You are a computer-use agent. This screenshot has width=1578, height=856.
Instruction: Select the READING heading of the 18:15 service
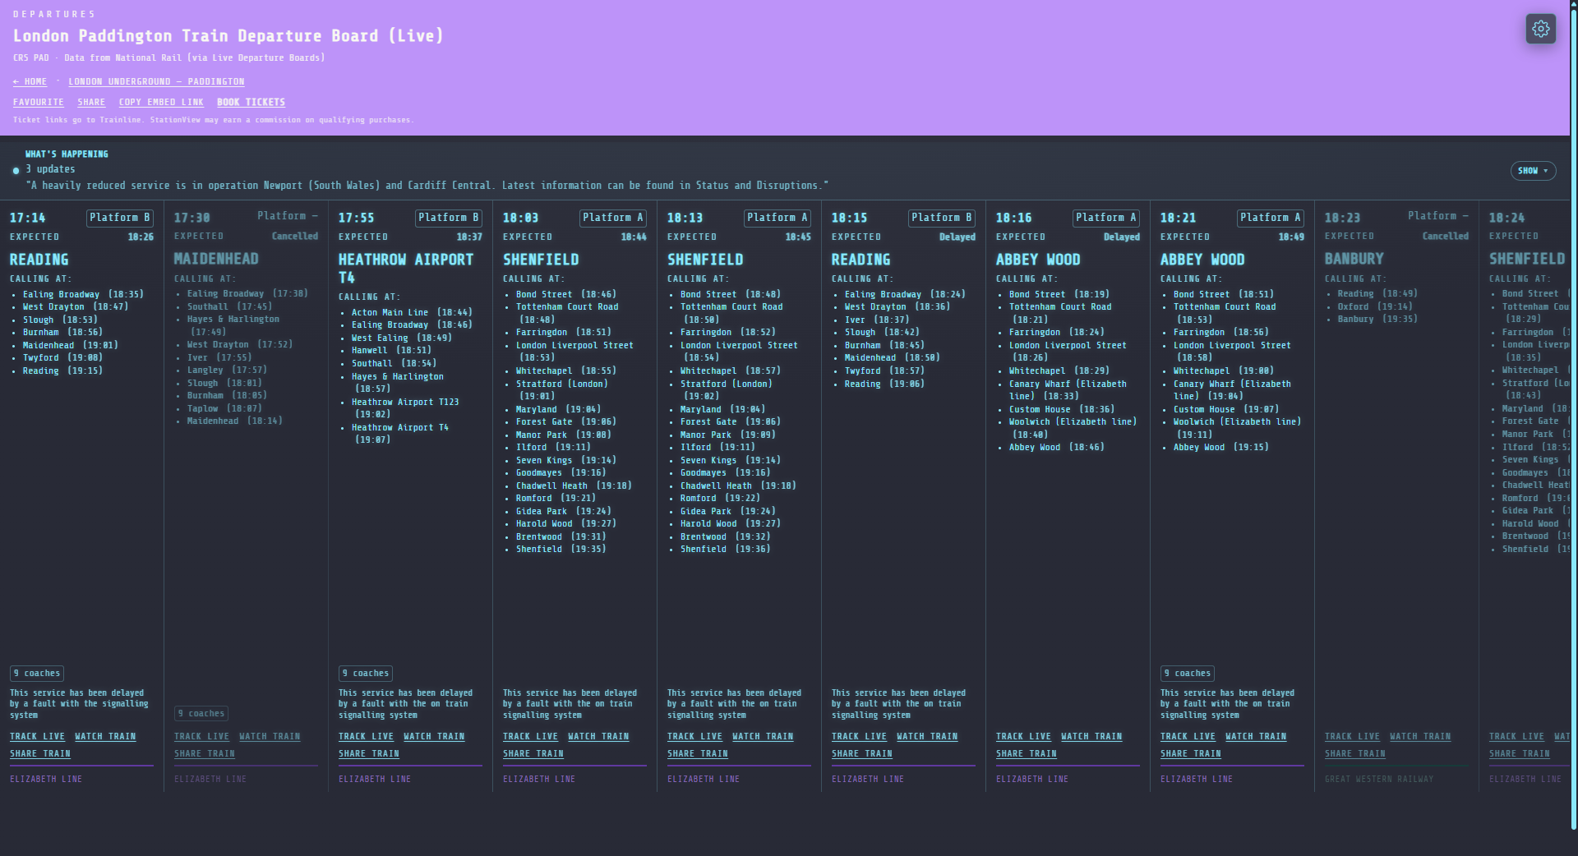coord(861,260)
